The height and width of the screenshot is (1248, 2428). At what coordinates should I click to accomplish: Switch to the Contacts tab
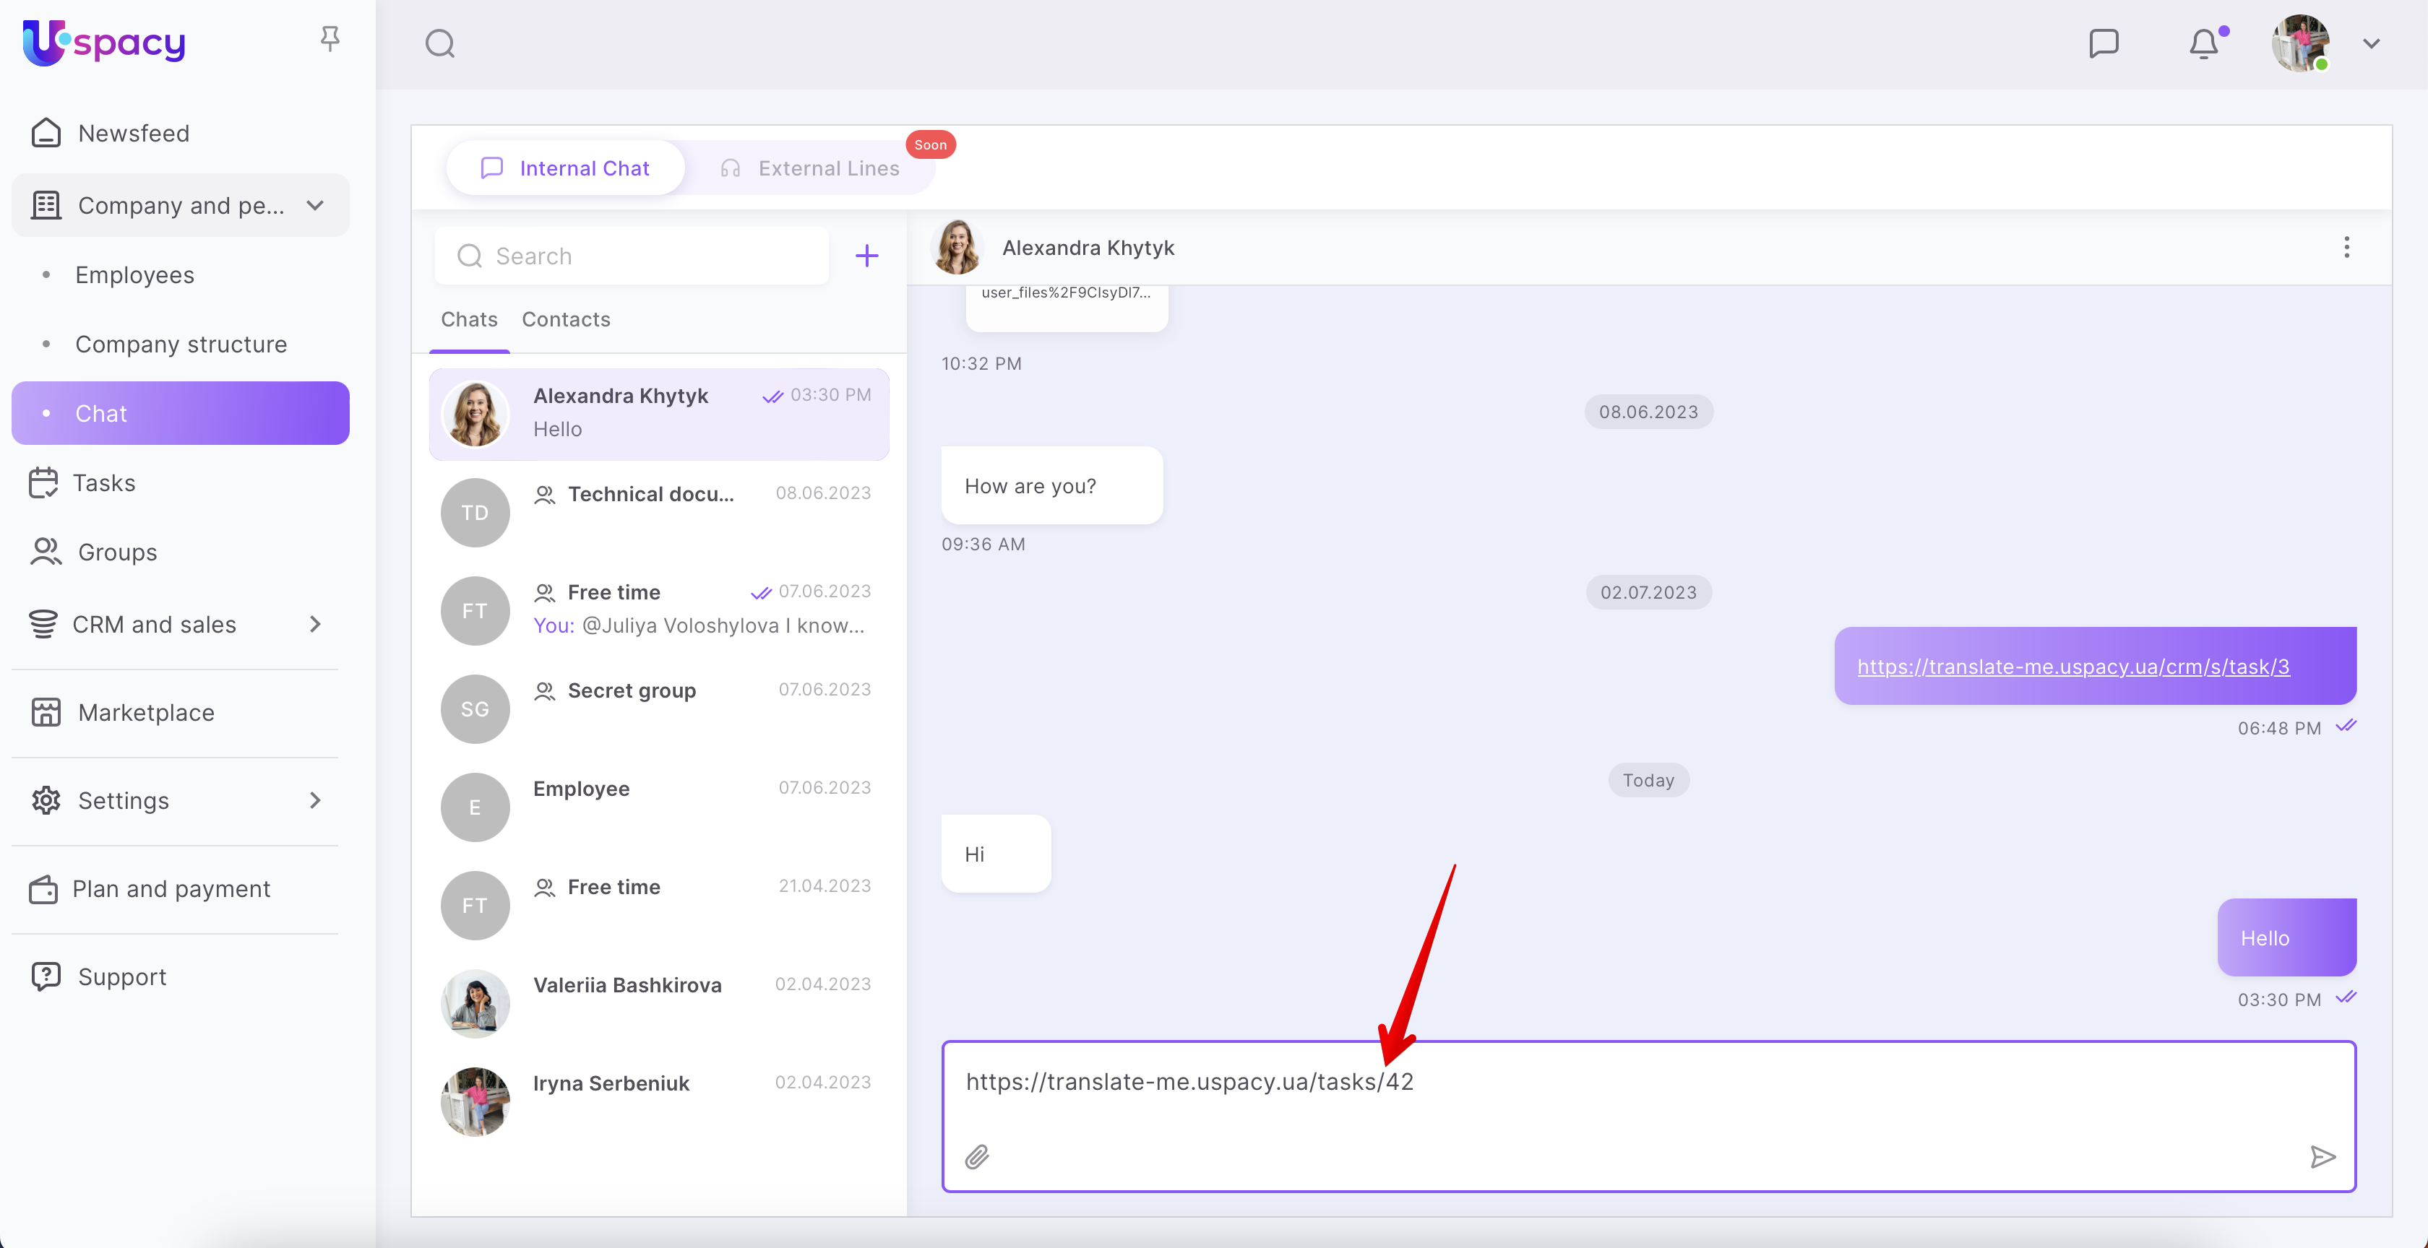coord(566,319)
